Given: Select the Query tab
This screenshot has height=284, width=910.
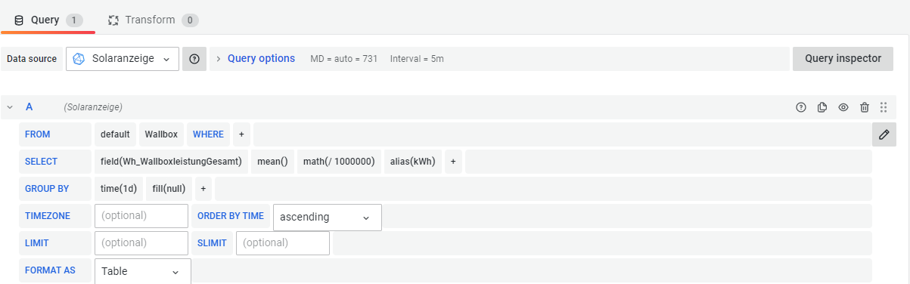Looking at the screenshot, I should pos(48,20).
